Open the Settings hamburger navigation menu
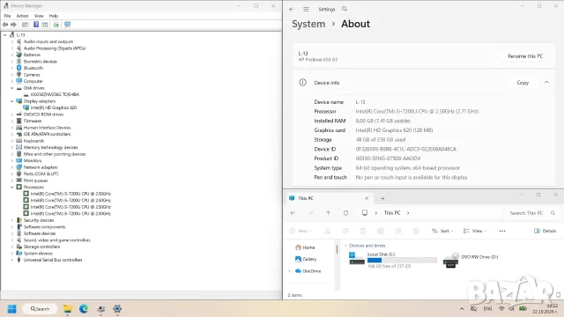The image size is (564, 317). pos(306,10)
